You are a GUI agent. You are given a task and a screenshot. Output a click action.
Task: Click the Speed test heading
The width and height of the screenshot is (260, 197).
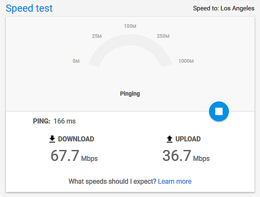pos(29,8)
